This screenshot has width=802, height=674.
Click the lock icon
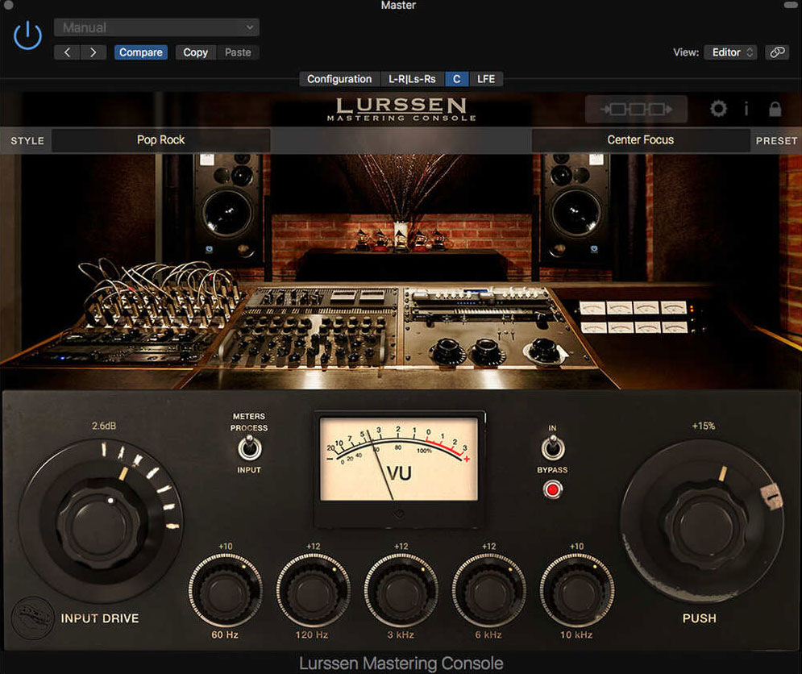point(775,109)
